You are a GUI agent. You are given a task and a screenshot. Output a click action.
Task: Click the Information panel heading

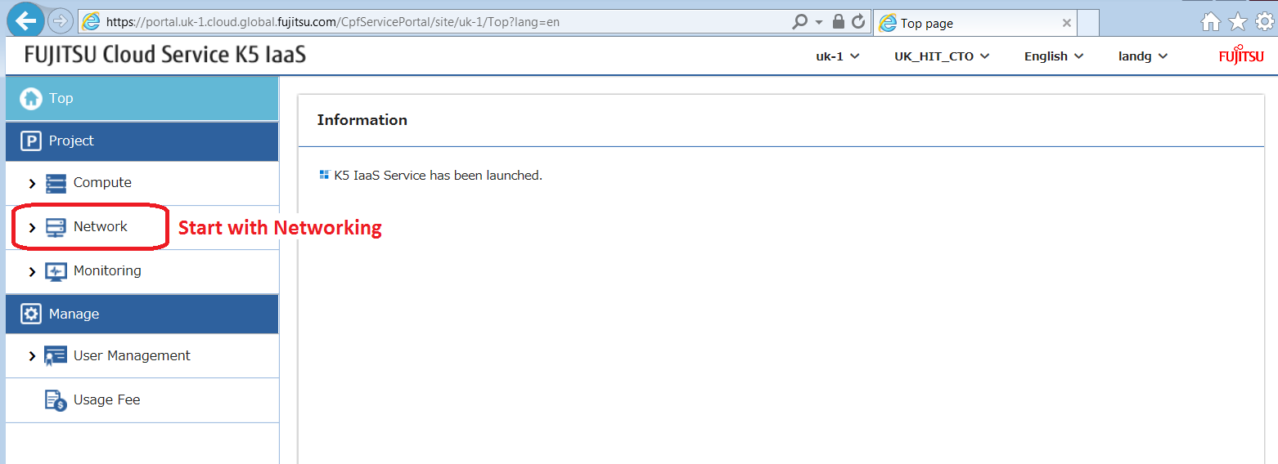tap(362, 120)
